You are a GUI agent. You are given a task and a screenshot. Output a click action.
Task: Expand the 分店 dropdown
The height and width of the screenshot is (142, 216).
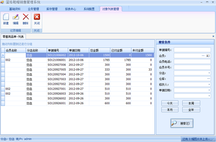pos(209,73)
